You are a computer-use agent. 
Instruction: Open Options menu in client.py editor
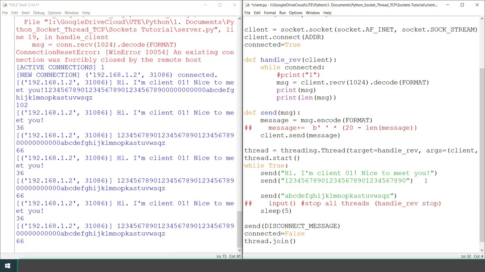click(296, 13)
